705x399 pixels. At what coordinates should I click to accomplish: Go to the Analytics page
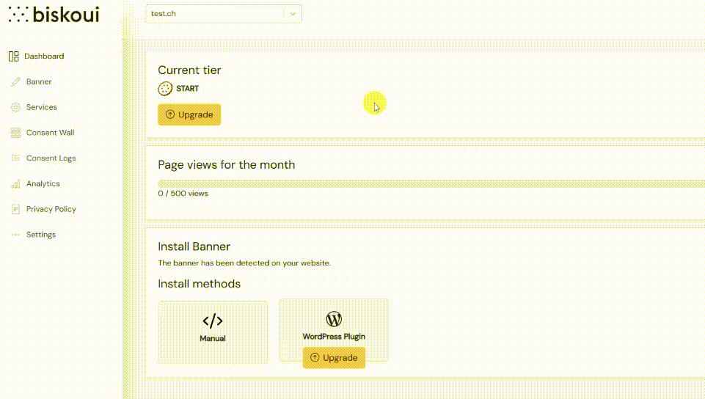[x=43, y=184]
